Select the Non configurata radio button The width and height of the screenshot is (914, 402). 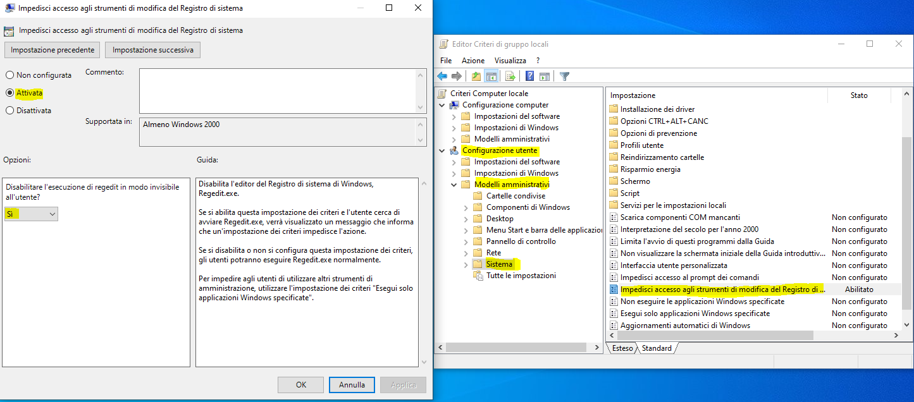click(9, 75)
